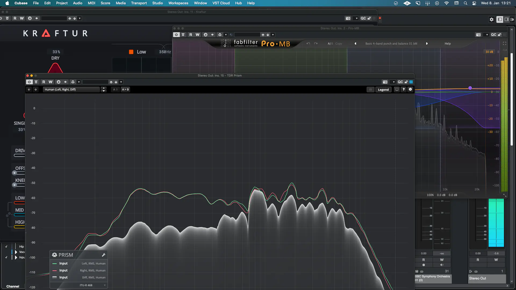
Task: Toggle Pro-MB full screen icon
Action: click(504, 44)
